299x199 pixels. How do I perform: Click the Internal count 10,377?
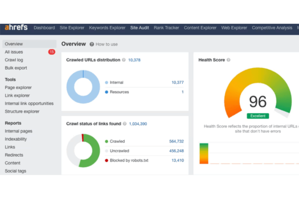(178, 83)
